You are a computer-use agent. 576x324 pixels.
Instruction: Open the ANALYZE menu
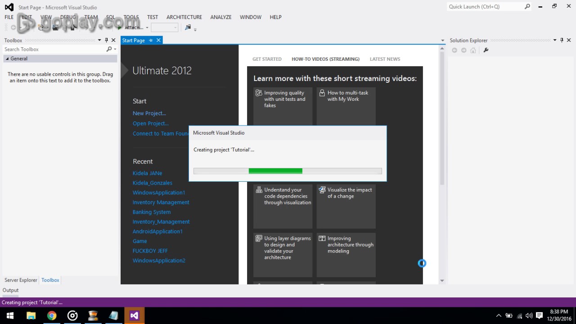[x=221, y=17]
